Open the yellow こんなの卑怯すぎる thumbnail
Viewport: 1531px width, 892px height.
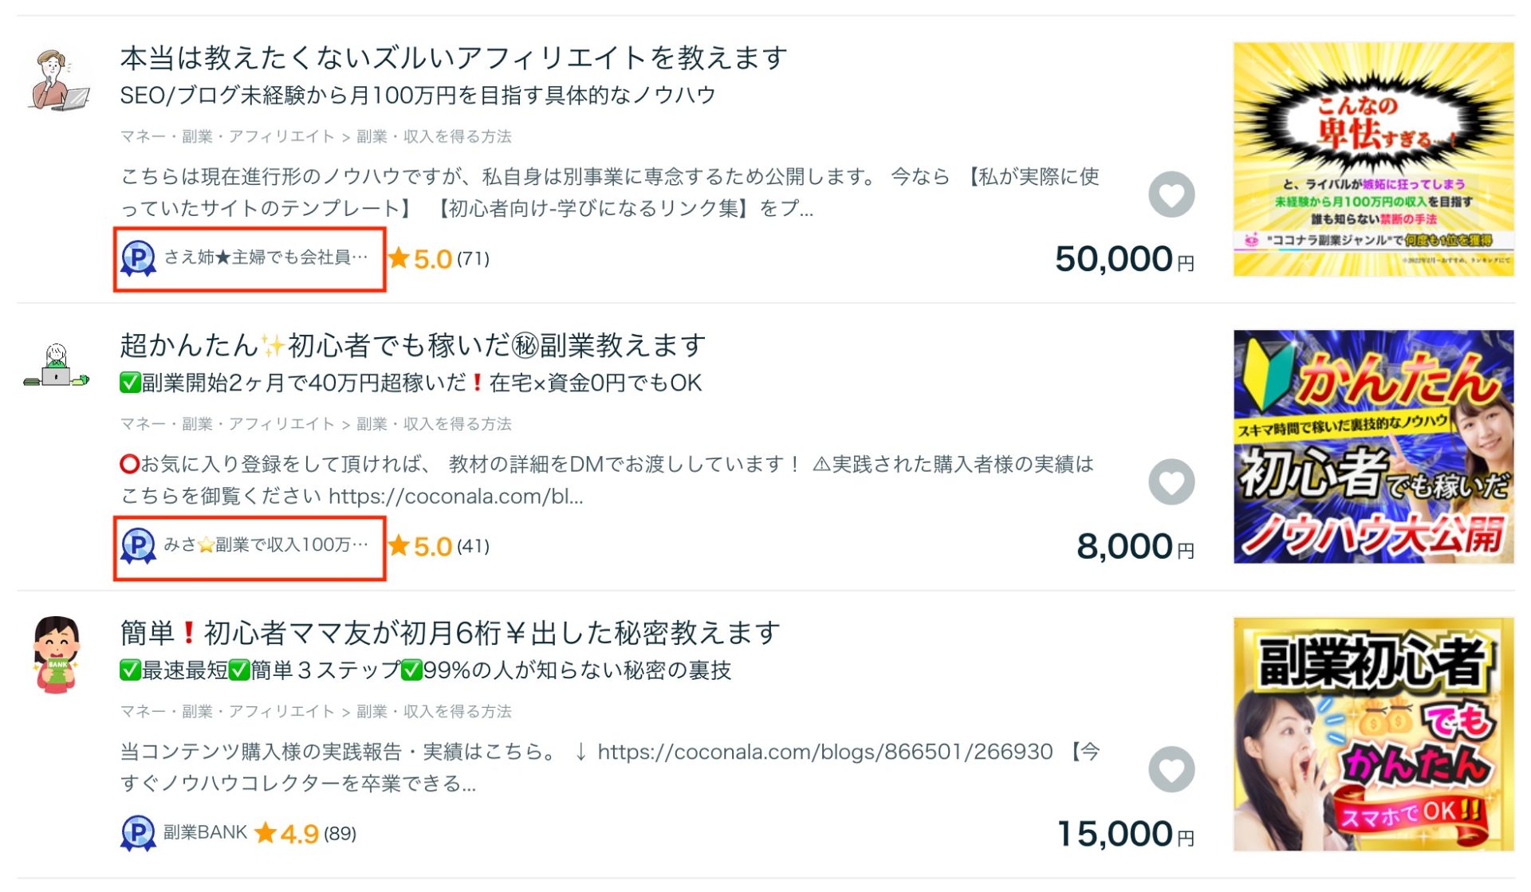(x=1372, y=159)
